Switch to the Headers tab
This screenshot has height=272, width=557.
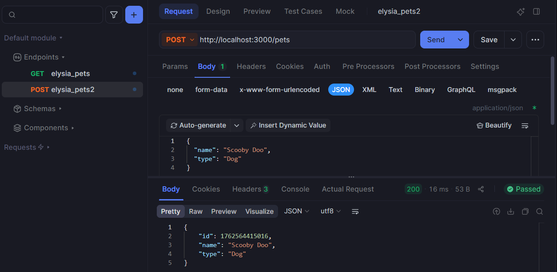click(x=251, y=66)
